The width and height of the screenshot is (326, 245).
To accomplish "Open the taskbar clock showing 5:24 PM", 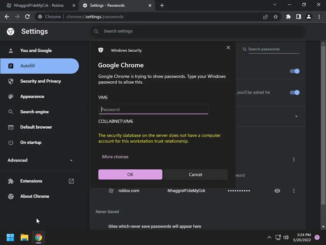I will 302,237.
